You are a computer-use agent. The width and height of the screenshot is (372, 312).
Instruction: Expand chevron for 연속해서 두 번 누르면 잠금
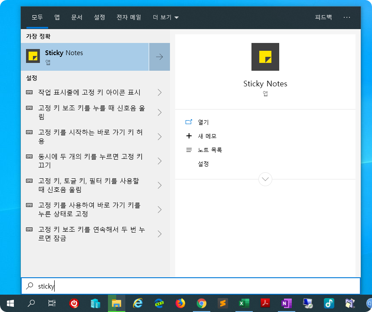click(160, 234)
